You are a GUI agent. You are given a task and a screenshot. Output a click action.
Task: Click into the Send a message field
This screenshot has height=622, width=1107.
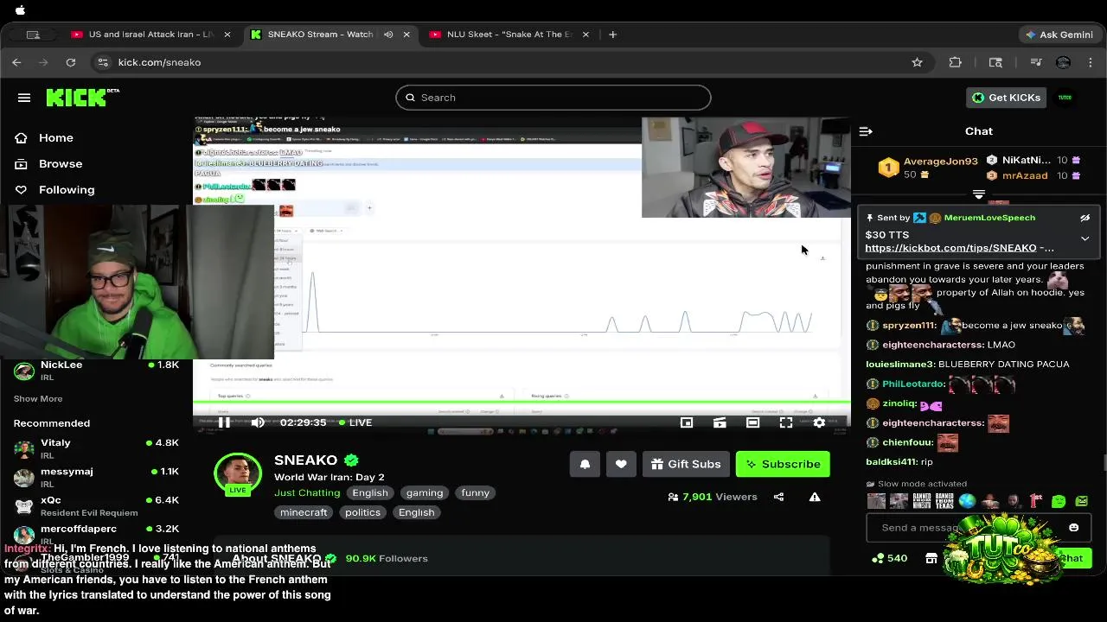pos(977,528)
